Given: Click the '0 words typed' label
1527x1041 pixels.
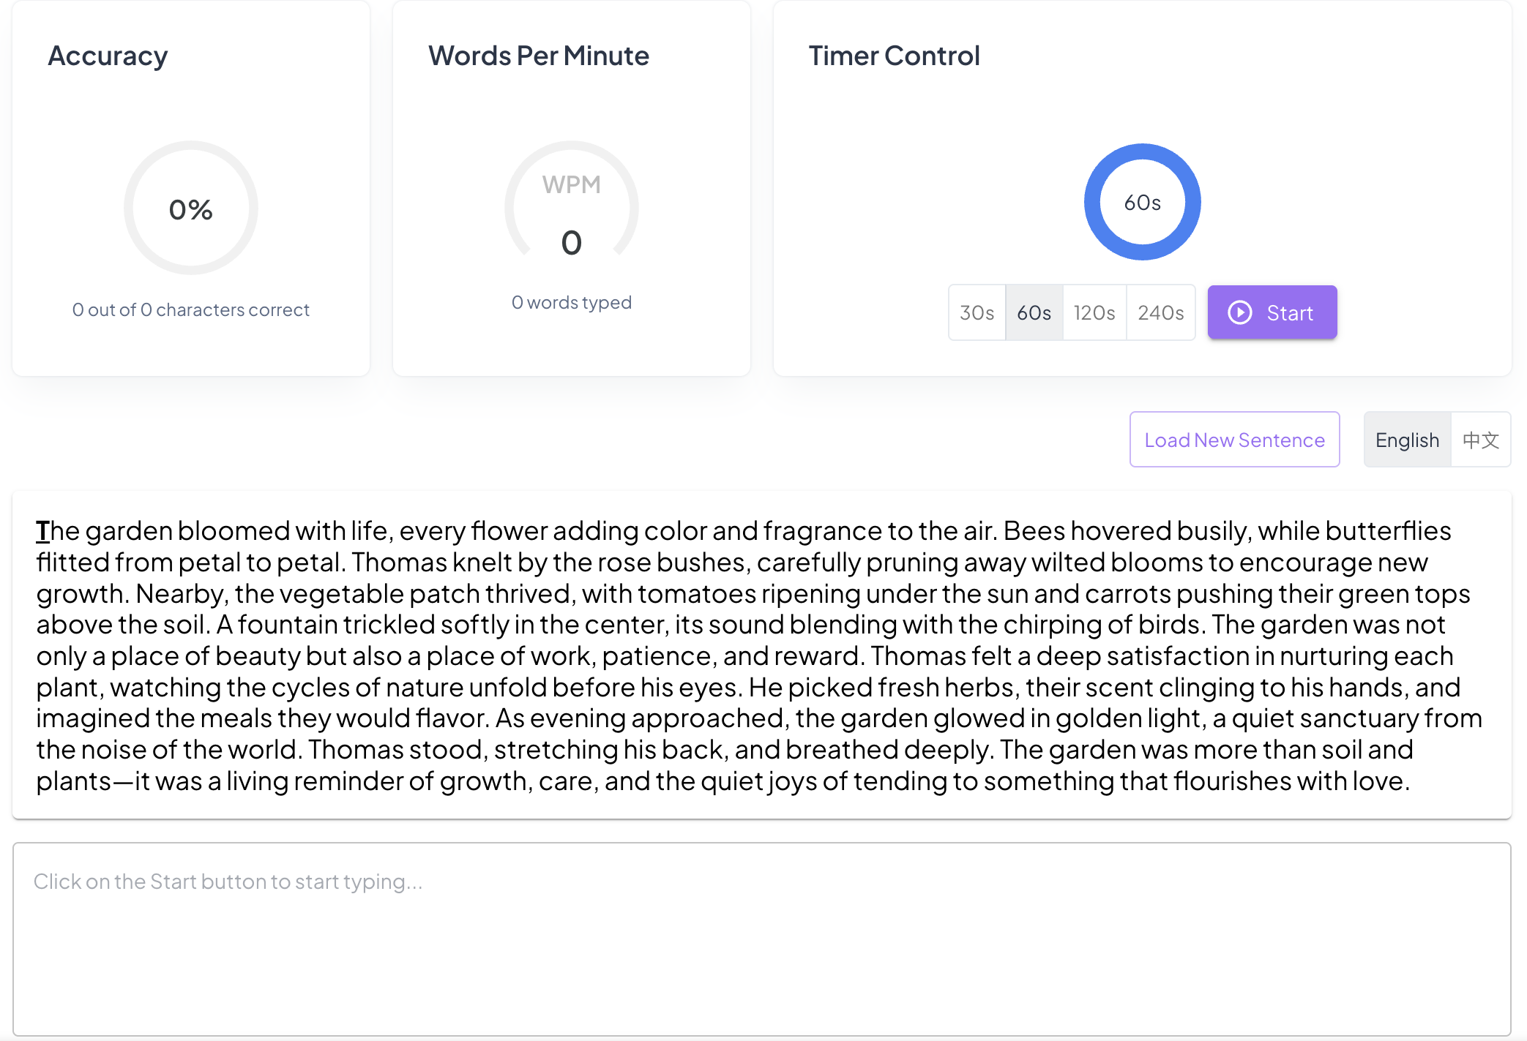Looking at the screenshot, I should 571,302.
